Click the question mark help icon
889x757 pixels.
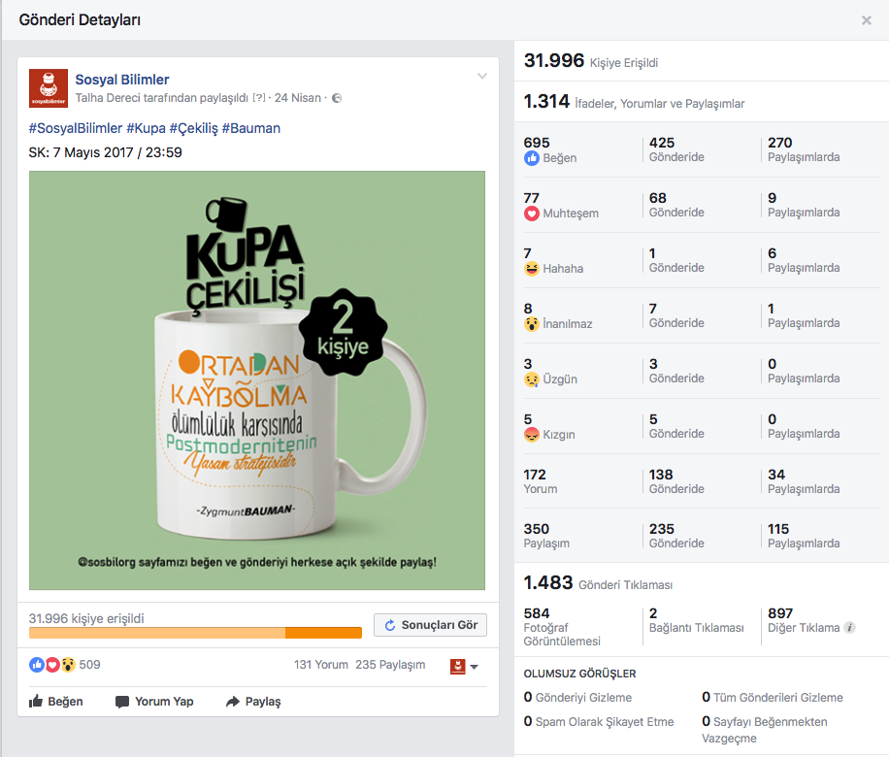(259, 97)
